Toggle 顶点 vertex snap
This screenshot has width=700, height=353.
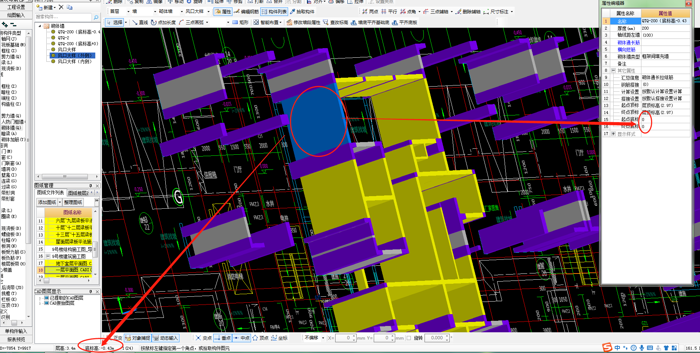pos(260,338)
